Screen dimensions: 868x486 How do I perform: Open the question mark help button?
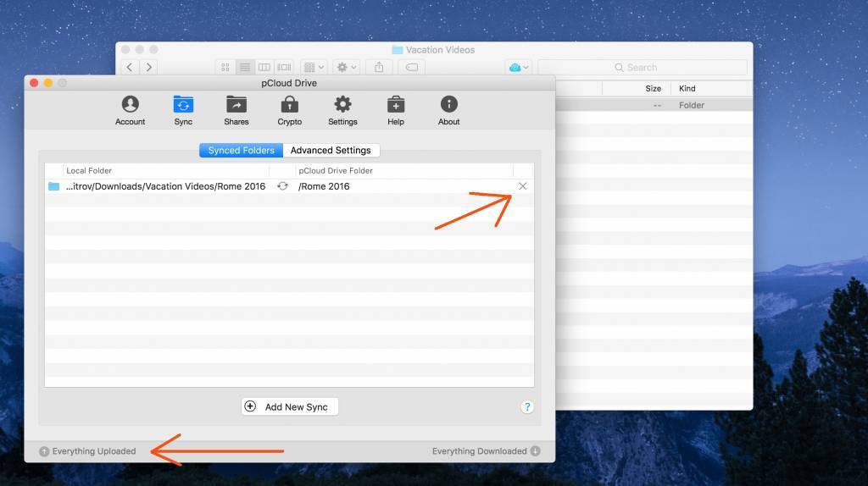point(527,407)
